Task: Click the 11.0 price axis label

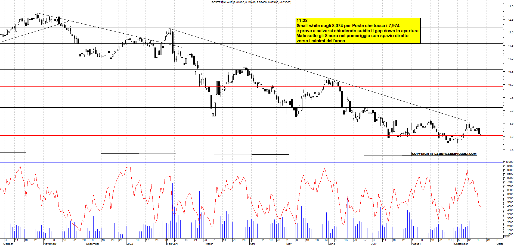Action: (x=511, y=59)
